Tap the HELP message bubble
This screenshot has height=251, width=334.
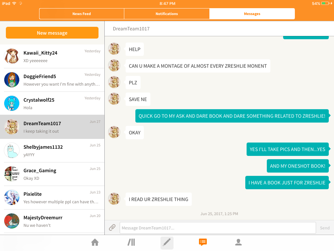coord(135,49)
